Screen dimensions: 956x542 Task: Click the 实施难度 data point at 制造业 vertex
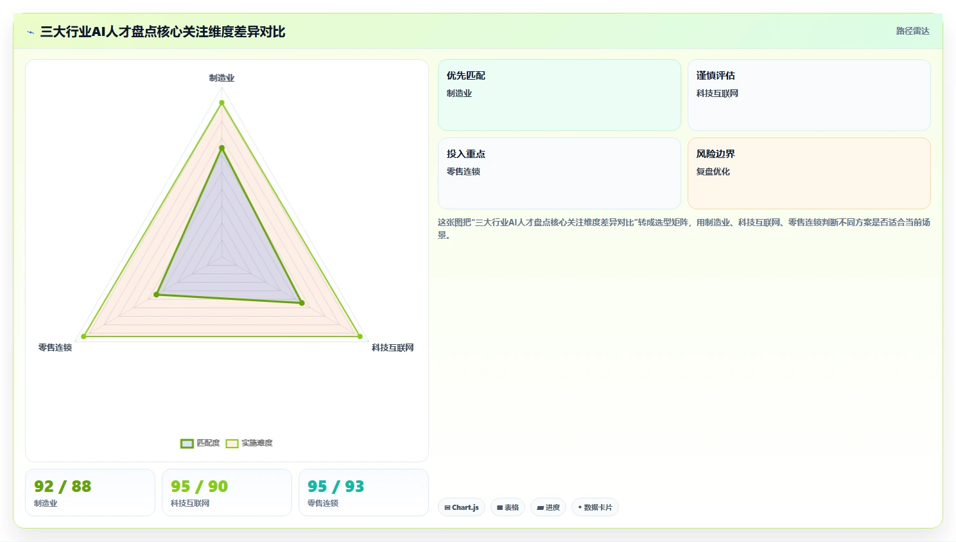pos(222,103)
